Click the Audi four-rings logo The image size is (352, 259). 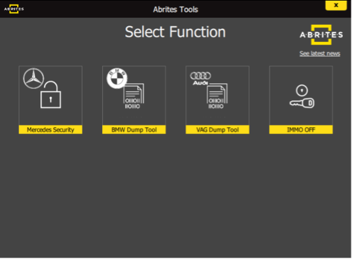point(200,75)
